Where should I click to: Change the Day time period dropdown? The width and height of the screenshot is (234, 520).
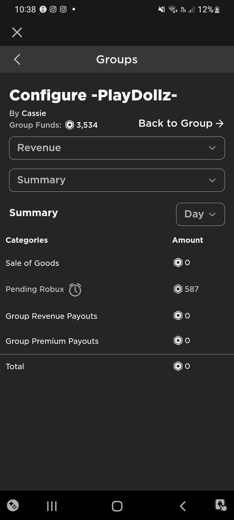200,214
